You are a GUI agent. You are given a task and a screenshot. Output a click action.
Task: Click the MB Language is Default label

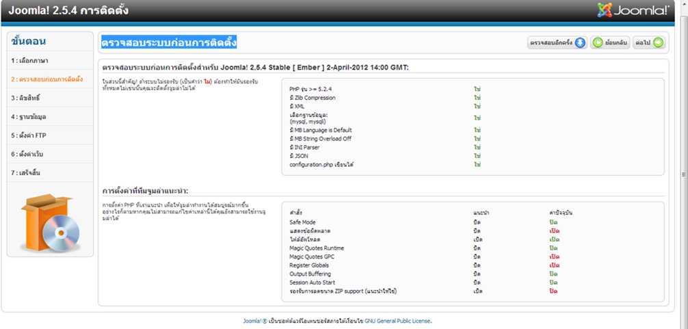[x=321, y=130]
